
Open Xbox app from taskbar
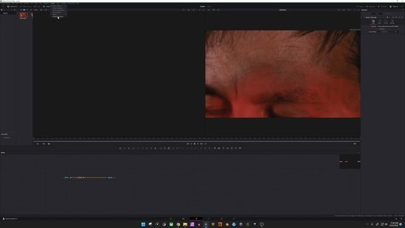pyautogui.click(x=171, y=224)
